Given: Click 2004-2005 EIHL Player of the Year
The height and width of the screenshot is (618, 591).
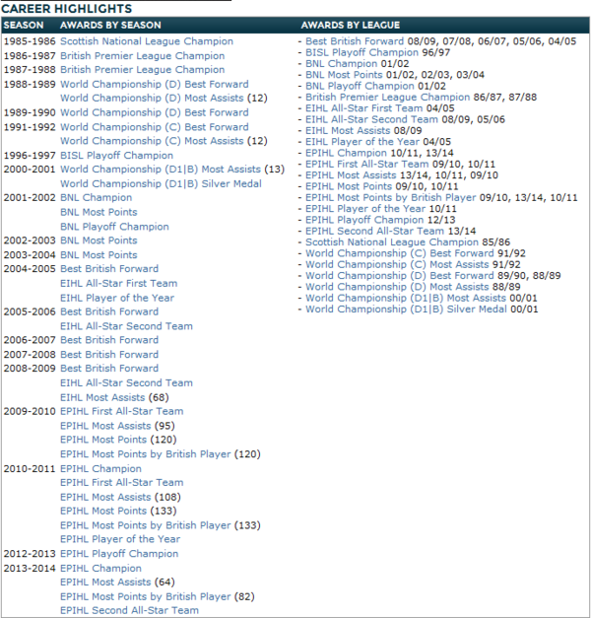Looking at the screenshot, I should point(117,298).
